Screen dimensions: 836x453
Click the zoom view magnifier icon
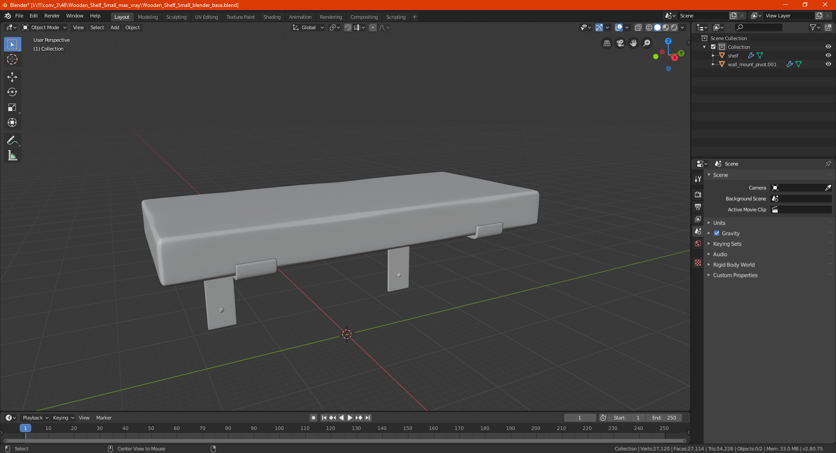pyautogui.click(x=647, y=43)
